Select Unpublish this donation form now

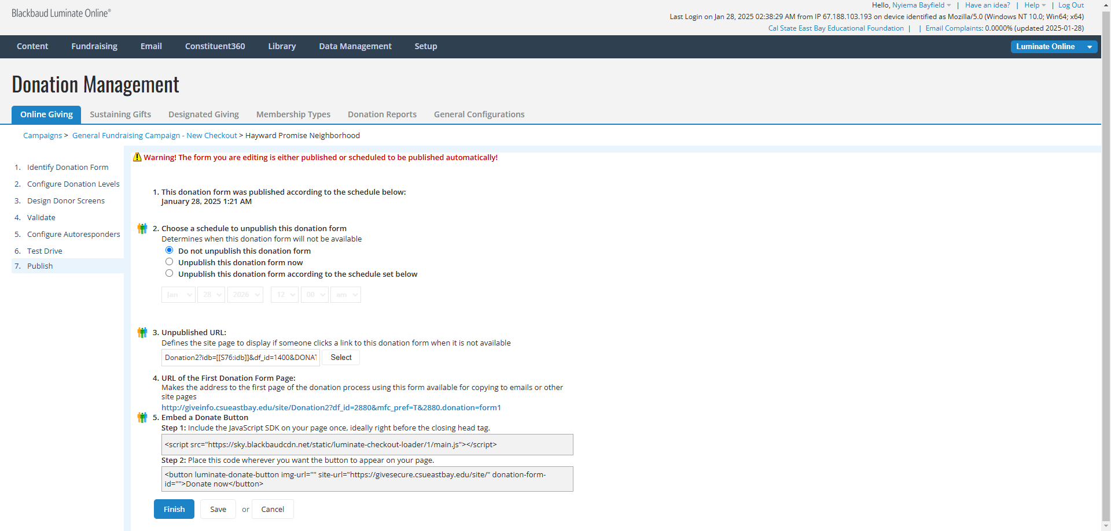[169, 262]
